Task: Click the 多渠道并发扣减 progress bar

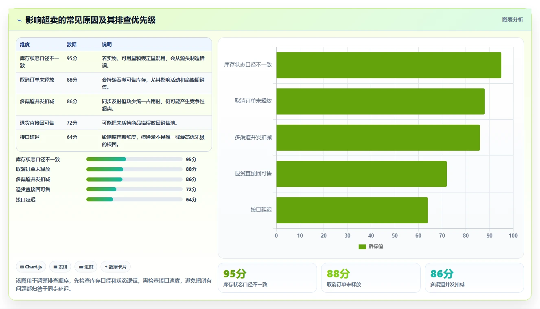Action: coord(134,179)
